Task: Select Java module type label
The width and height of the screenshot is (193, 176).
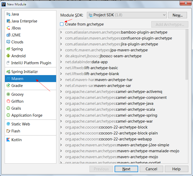Action: pyautogui.click(x=15, y=14)
